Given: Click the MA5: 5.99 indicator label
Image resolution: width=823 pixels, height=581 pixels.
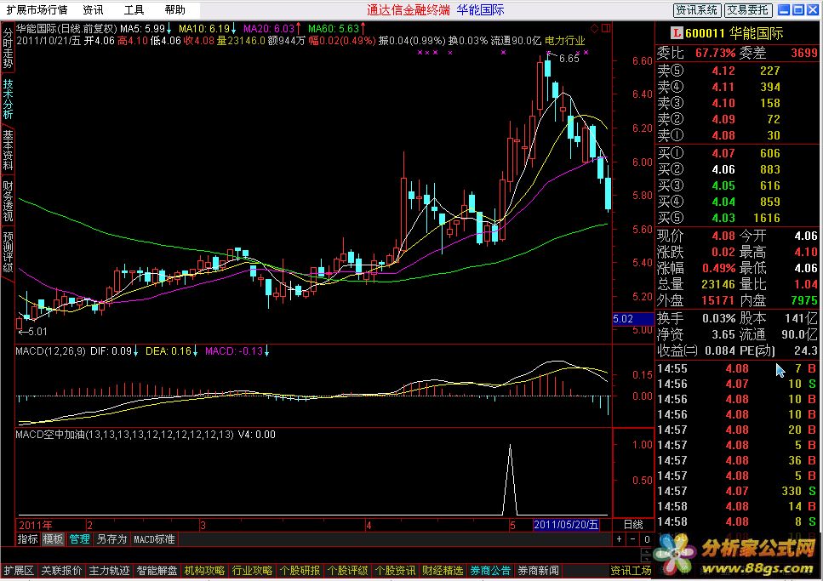Looking at the screenshot, I should coord(146,28).
